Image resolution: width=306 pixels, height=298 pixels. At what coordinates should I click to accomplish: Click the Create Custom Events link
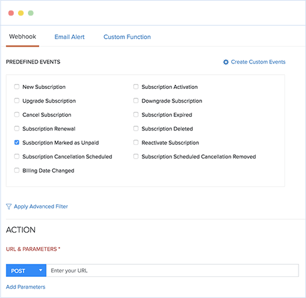[258, 62]
